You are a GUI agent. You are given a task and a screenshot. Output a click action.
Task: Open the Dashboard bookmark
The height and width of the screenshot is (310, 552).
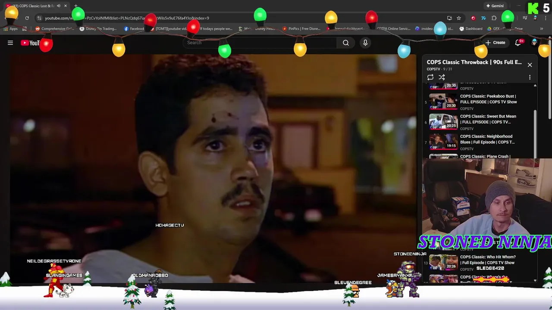tap(471, 29)
